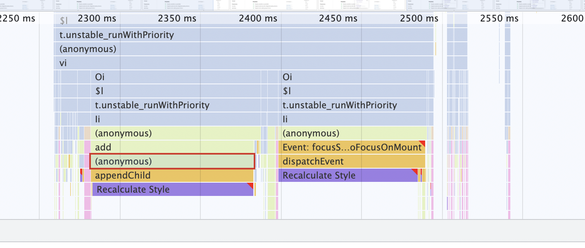Select the red-outlined (anonymous) frame below add

click(x=172, y=162)
